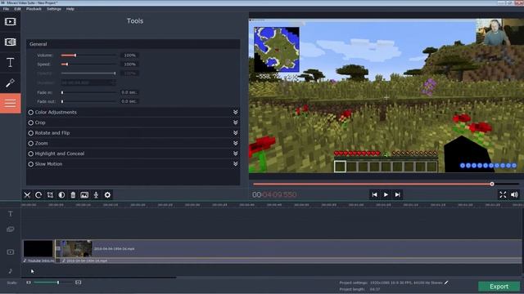Open the Titles tab (T icon) in sidebar
Screen dimensions: 524x294
coord(11,62)
